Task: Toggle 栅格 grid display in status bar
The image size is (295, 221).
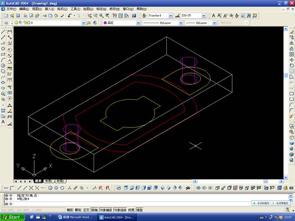Action: (78, 210)
